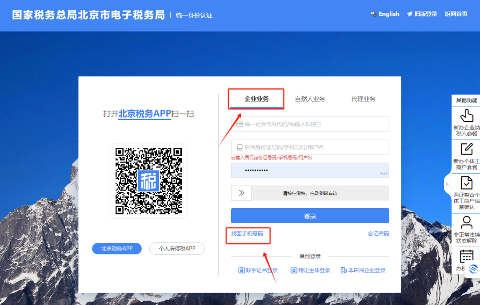This screenshot has width=480, height=305.
Task: Click the hand pointer icon for 新办企业纳税人套餐
Action: pyautogui.click(x=467, y=116)
